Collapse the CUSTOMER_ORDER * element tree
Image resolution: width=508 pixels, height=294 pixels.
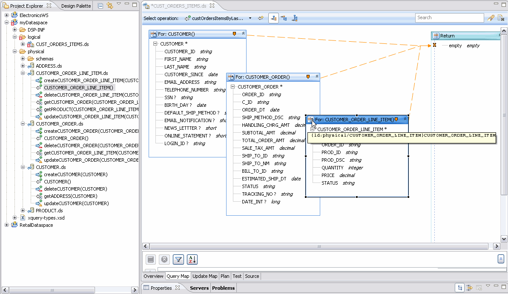click(x=232, y=87)
